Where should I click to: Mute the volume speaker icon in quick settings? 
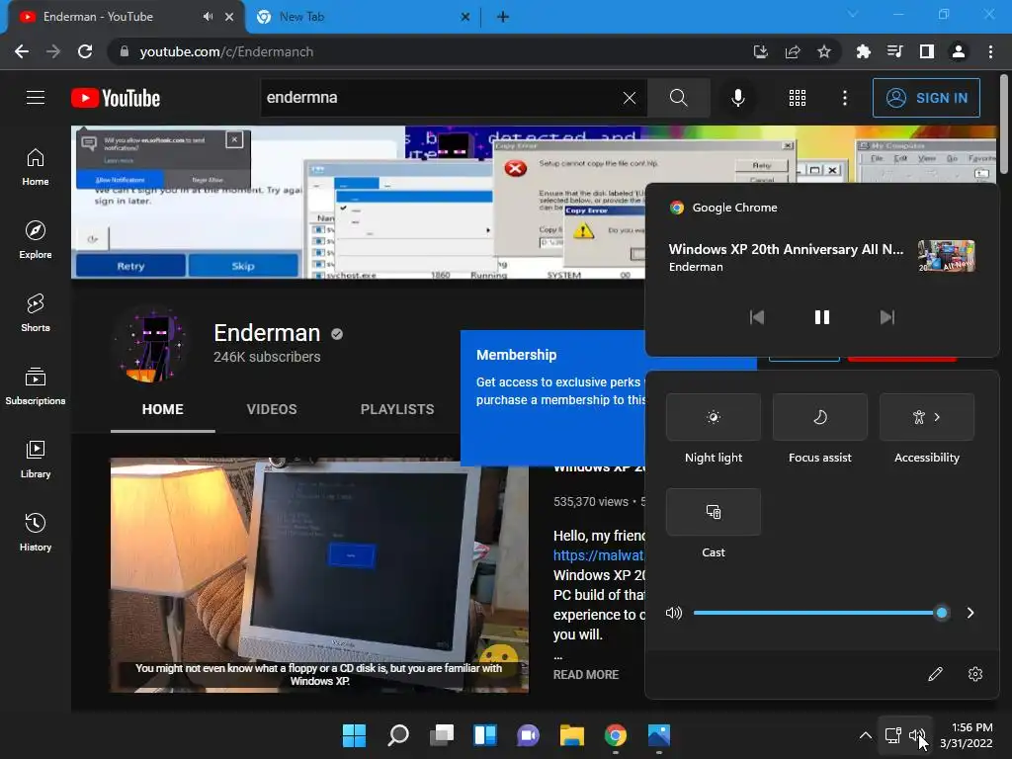[674, 613]
